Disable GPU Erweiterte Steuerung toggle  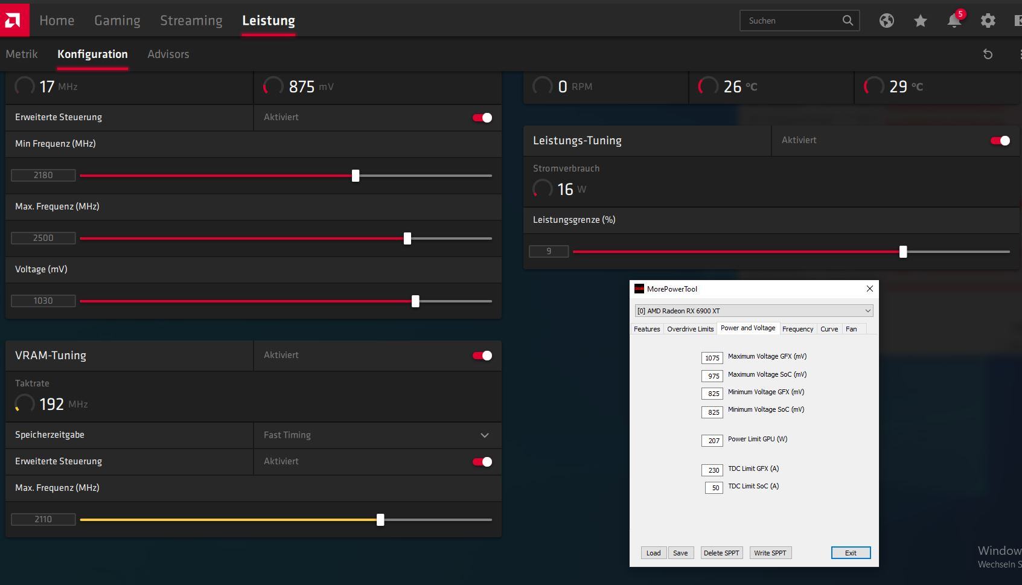482,118
